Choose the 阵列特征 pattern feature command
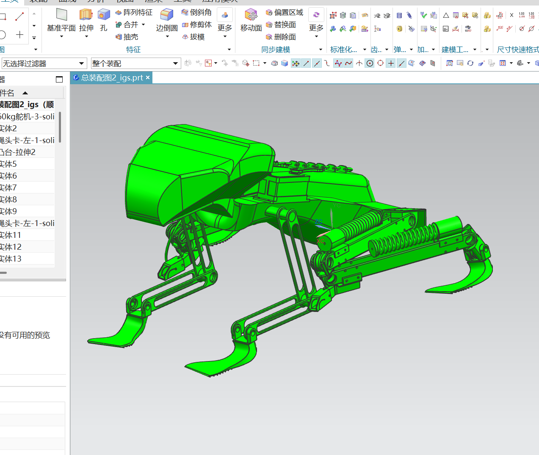The width and height of the screenshot is (539, 455). 134,13
